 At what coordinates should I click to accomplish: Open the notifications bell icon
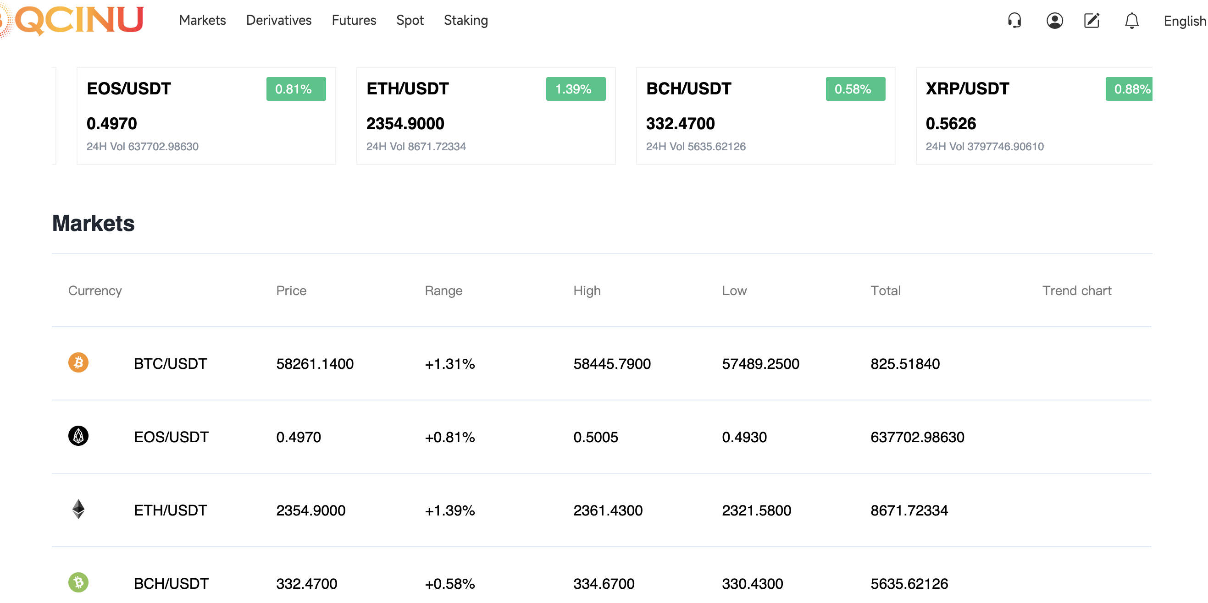(x=1131, y=21)
